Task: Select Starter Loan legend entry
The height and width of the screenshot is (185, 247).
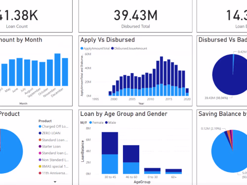Action: pyautogui.click(x=49, y=147)
